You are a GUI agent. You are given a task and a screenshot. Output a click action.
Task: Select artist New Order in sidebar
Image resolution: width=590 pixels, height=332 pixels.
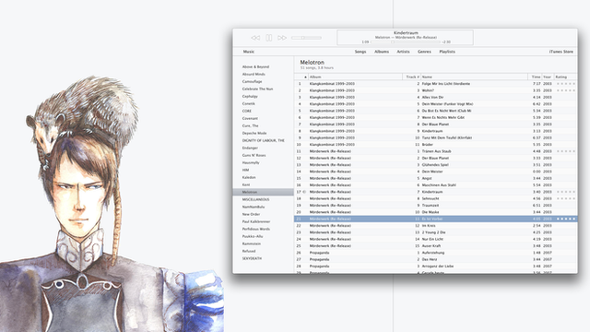point(251,214)
